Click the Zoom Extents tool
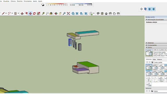This screenshot has width=167, height=94. click(68, 14)
